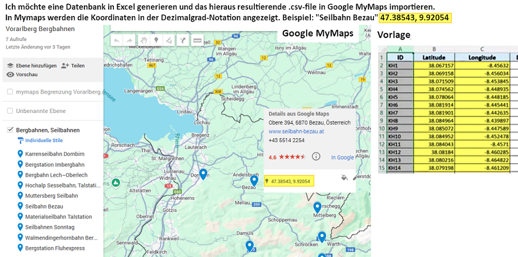Image resolution: width=518 pixels, height=257 pixels.
Task: Click the layers icon for Ebene hinzufügen
Action: (x=10, y=66)
